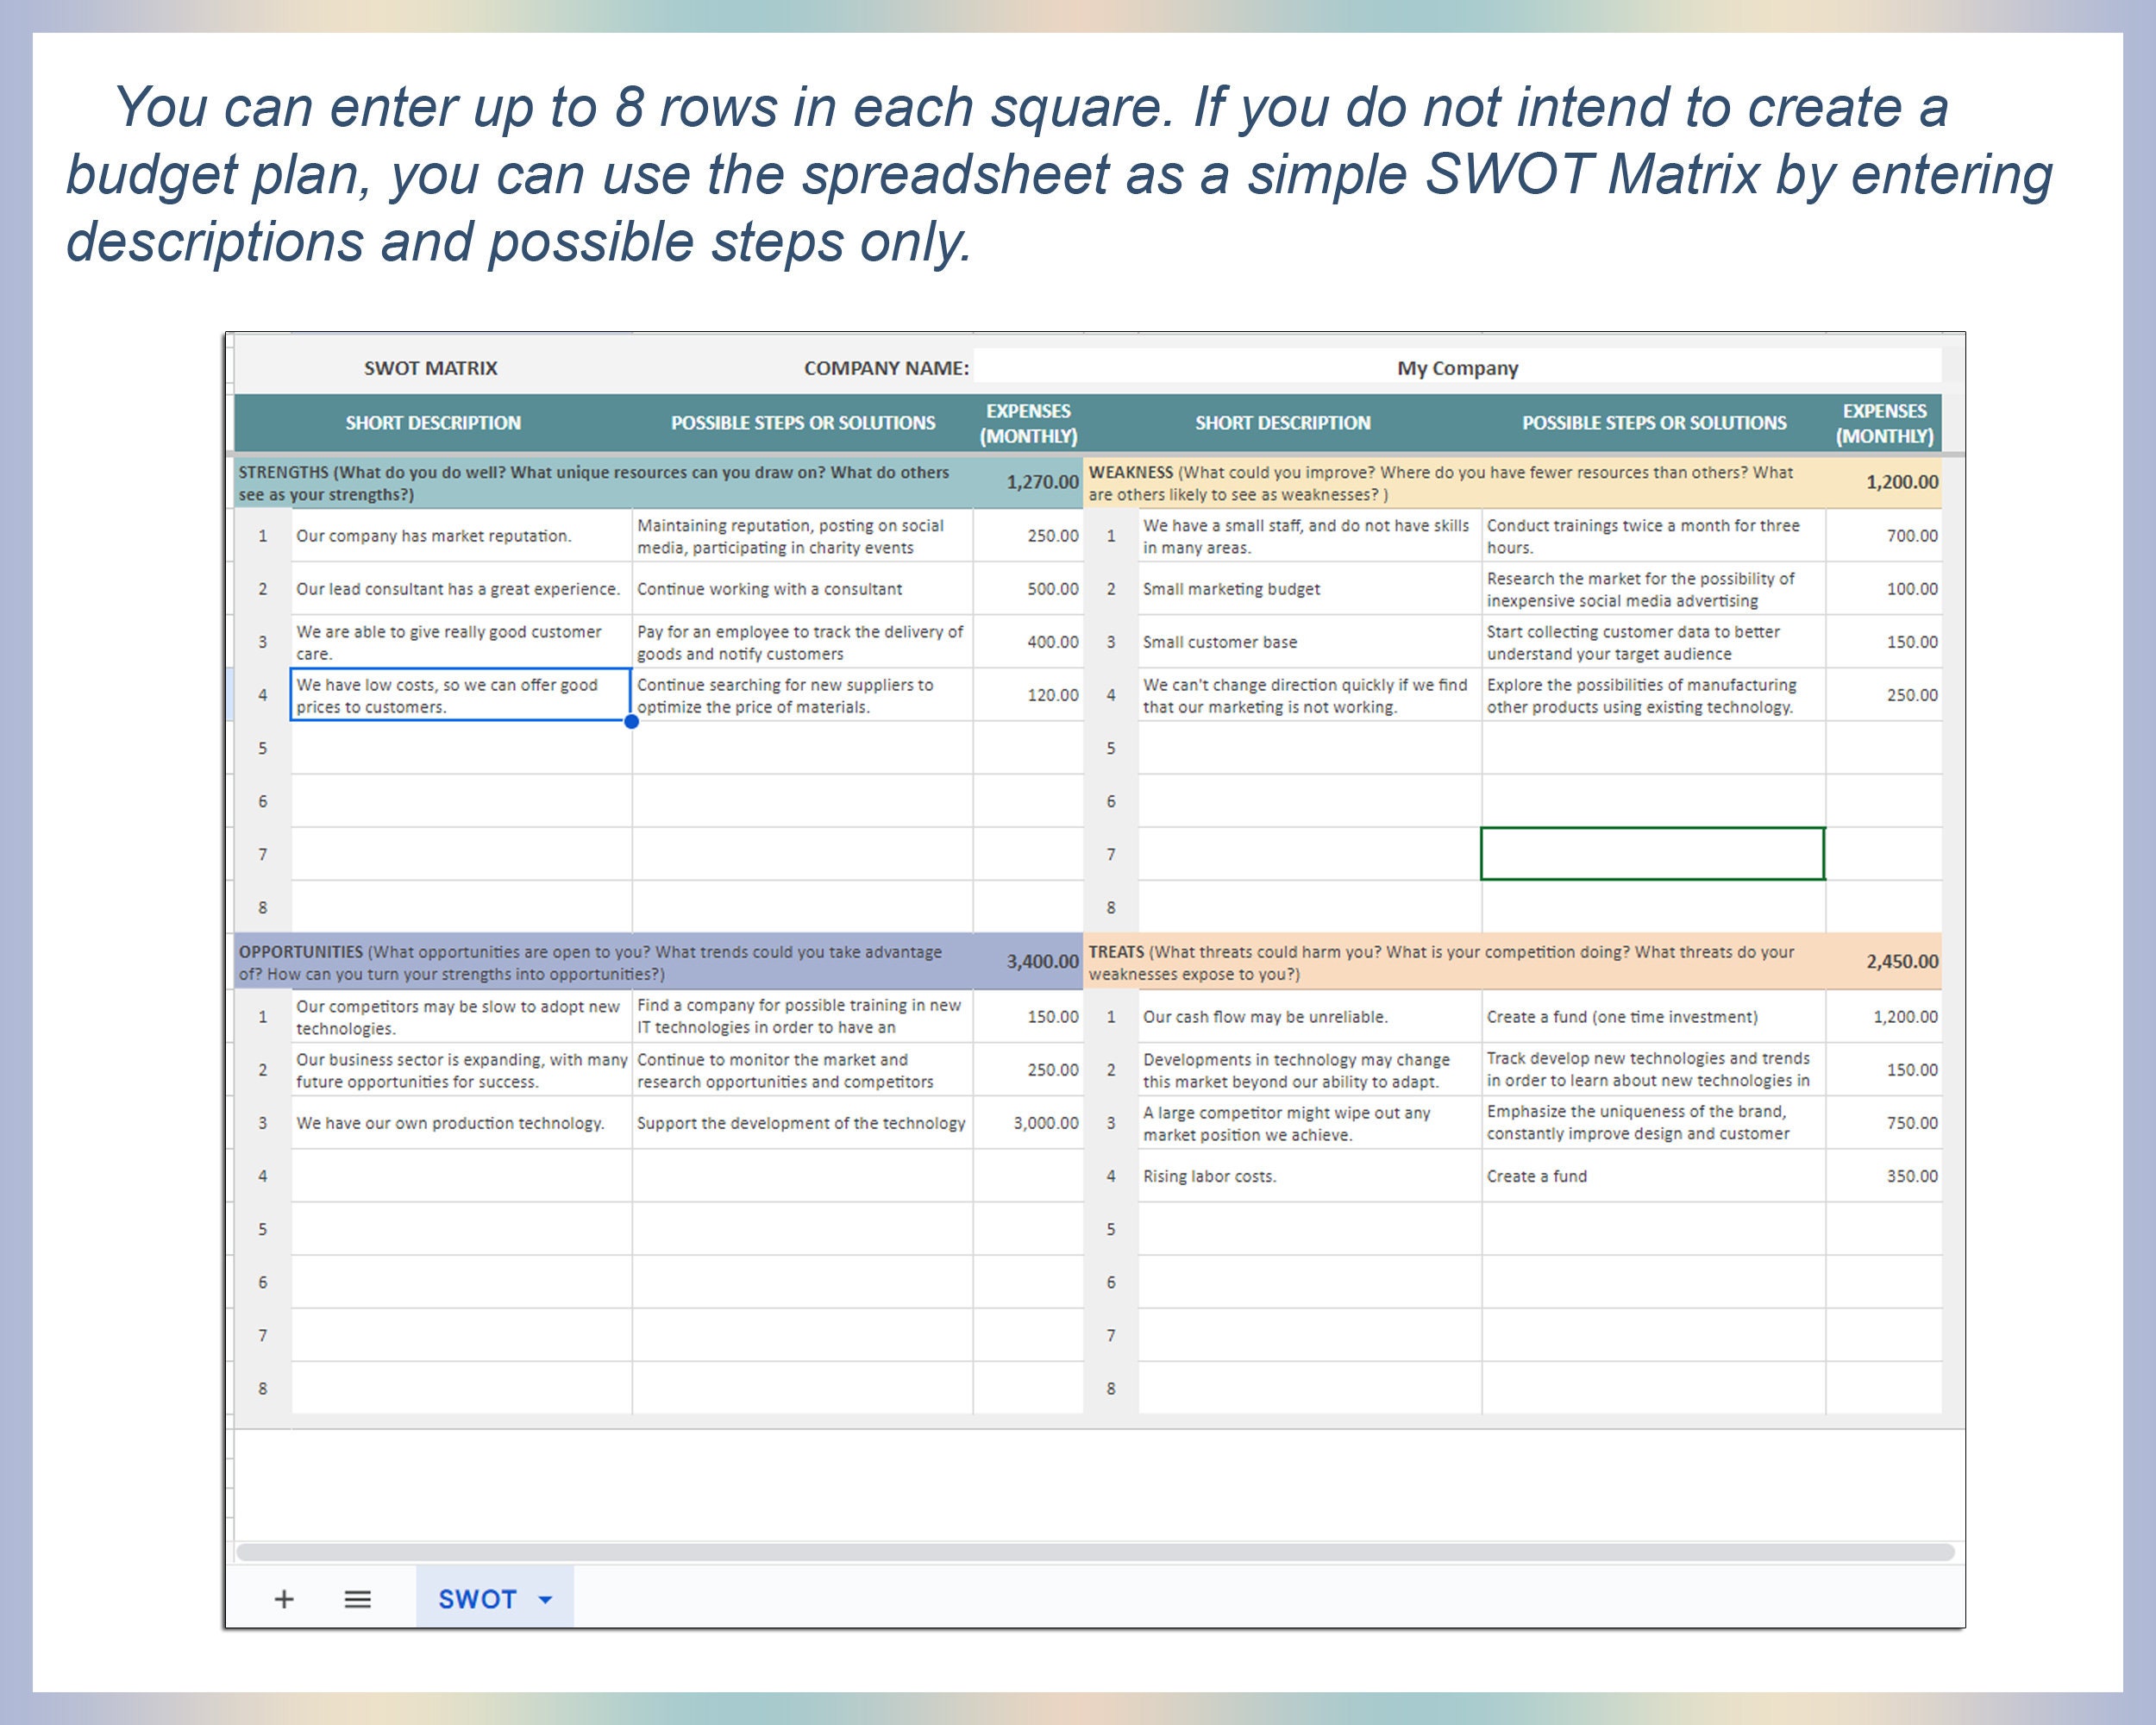The image size is (2156, 1725).
Task: Select the Rising labor costs cell
Action: coord(1211,1176)
